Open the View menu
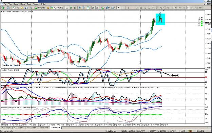This screenshot has width=212, height=133. (10, 4)
